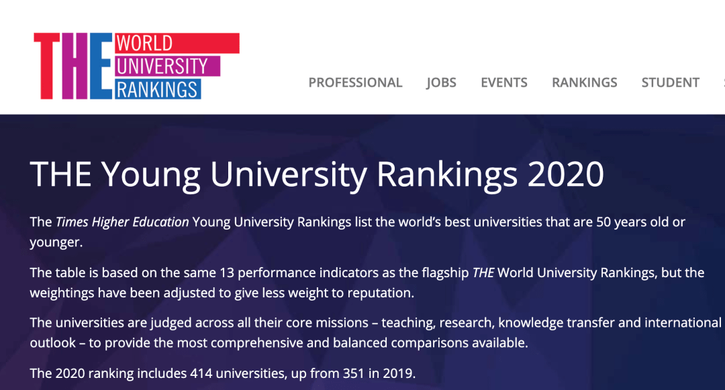Navigate to the EVENTS section
725x390 pixels.
pos(503,82)
